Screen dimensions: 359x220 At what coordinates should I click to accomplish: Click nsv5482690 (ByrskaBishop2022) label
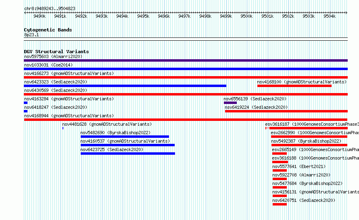point(115,133)
